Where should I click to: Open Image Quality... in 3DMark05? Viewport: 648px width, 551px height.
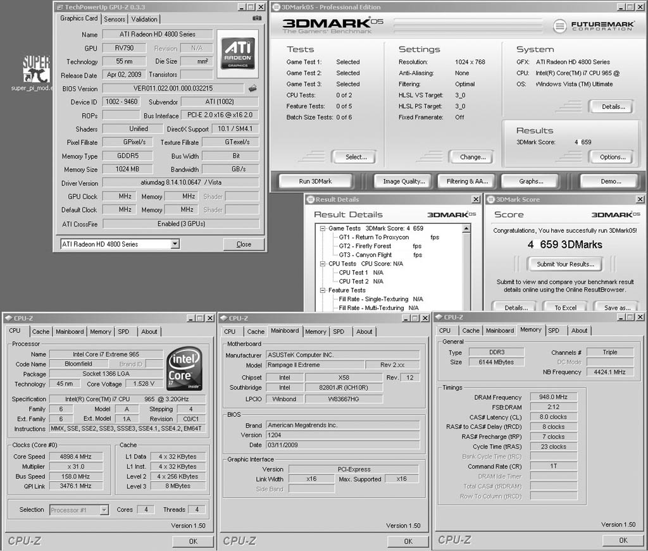[x=404, y=181]
